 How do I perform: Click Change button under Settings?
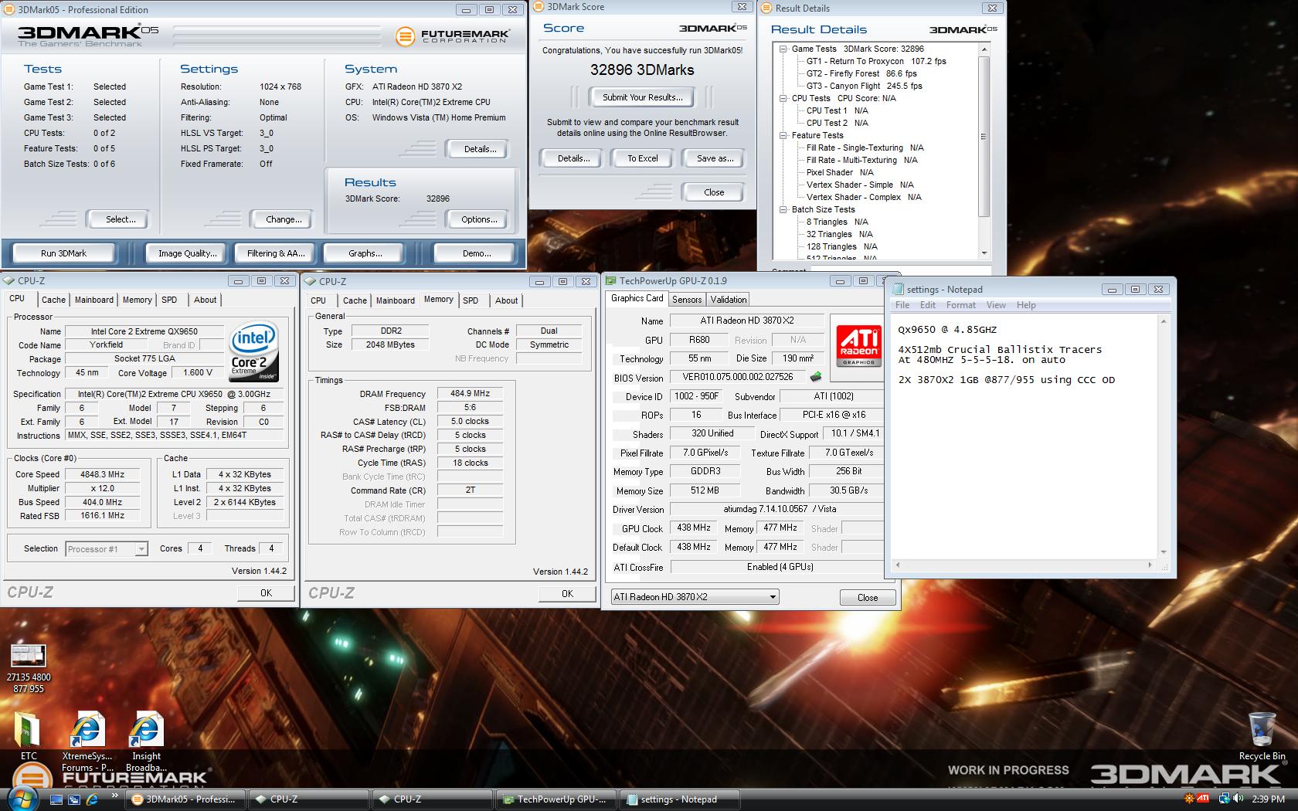click(x=284, y=219)
